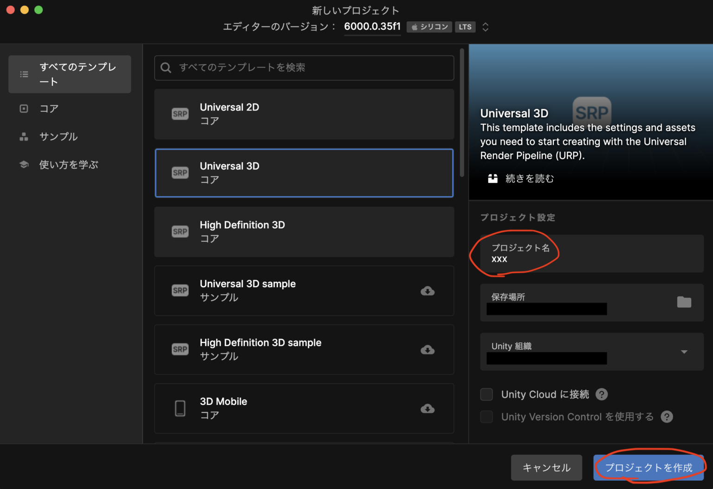Click the download icon for High Definition 3D sample
Image resolution: width=713 pixels, height=489 pixels.
428,349
